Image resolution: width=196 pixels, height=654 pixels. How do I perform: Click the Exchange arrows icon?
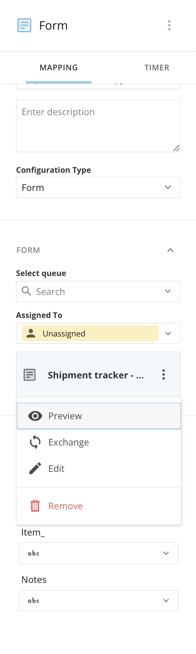click(35, 442)
